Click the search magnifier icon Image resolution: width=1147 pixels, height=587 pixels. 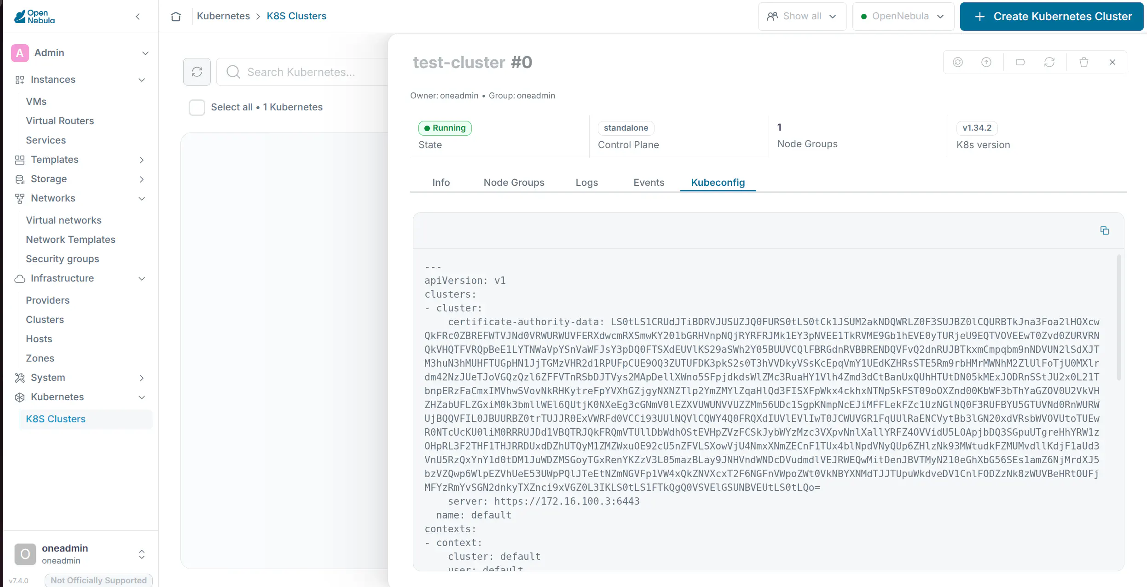pyautogui.click(x=233, y=72)
